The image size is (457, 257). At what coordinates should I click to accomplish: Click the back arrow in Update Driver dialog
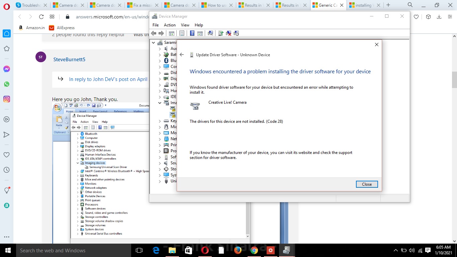pyautogui.click(x=182, y=55)
